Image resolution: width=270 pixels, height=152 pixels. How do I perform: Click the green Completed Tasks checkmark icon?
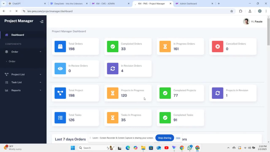(165, 118)
